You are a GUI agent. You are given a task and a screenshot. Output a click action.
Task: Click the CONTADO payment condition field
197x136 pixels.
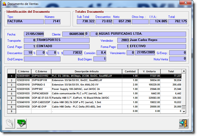(63, 46)
